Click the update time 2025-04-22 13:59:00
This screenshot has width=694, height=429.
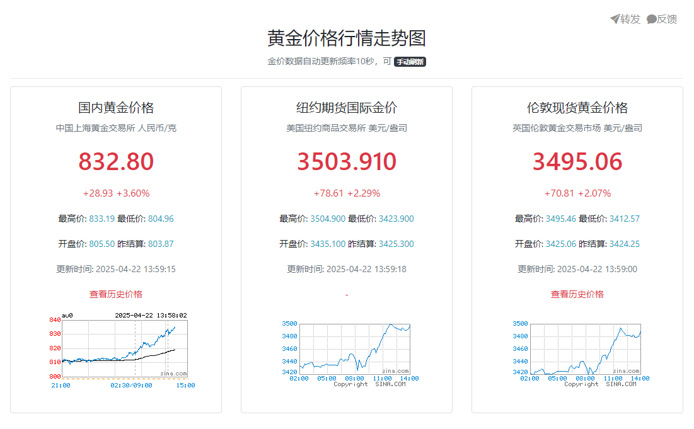tap(597, 269)
